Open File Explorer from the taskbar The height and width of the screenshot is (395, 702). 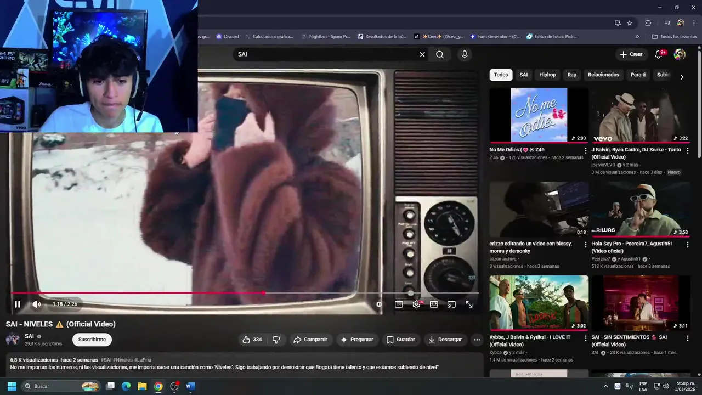142,386
